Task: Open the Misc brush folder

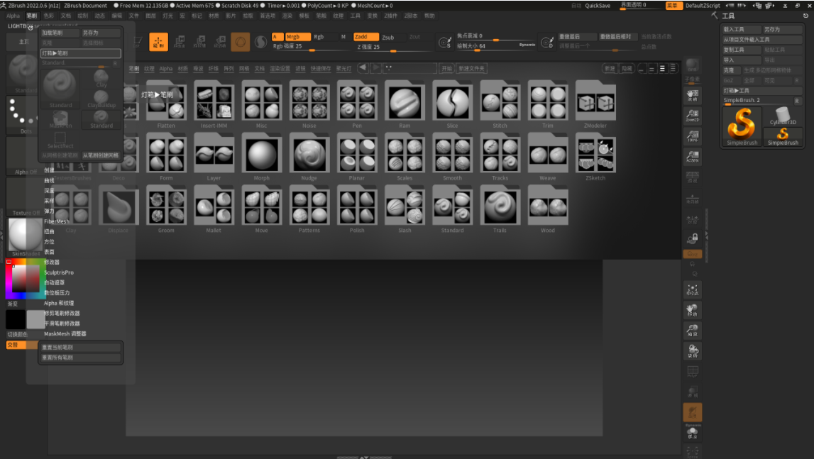Action: pyautogui.click(x=261, y=104)
